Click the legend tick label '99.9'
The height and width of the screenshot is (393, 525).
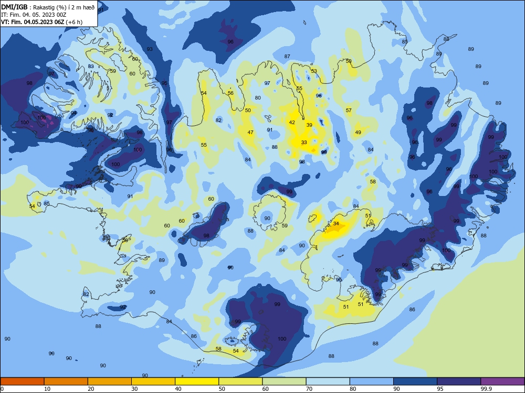[486, 389]
